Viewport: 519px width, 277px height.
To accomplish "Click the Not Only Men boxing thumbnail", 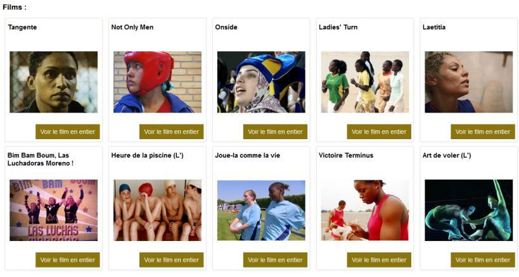I will pos(157,82).
